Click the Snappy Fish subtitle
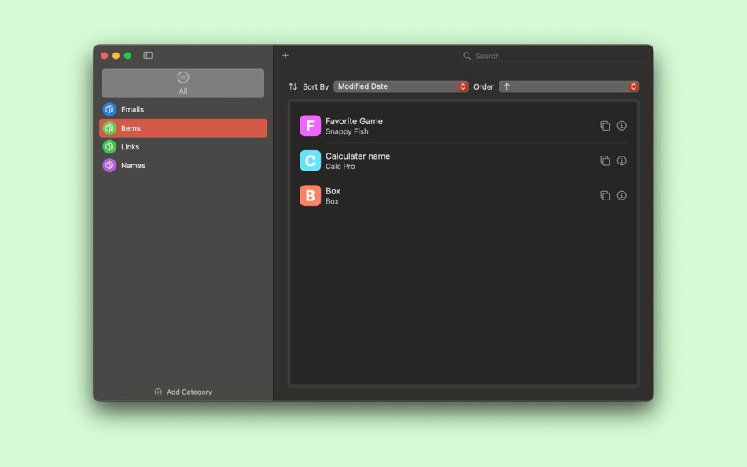This screenshot has width=747, height=467. click(347, 131)
